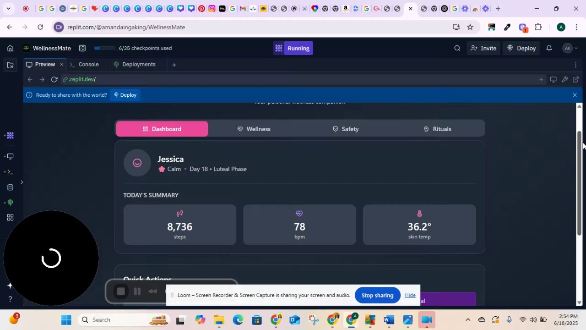The height and width of the screenshot is (330, 586).
Task: Show hidden system tray icons
Action: [467, 319]
